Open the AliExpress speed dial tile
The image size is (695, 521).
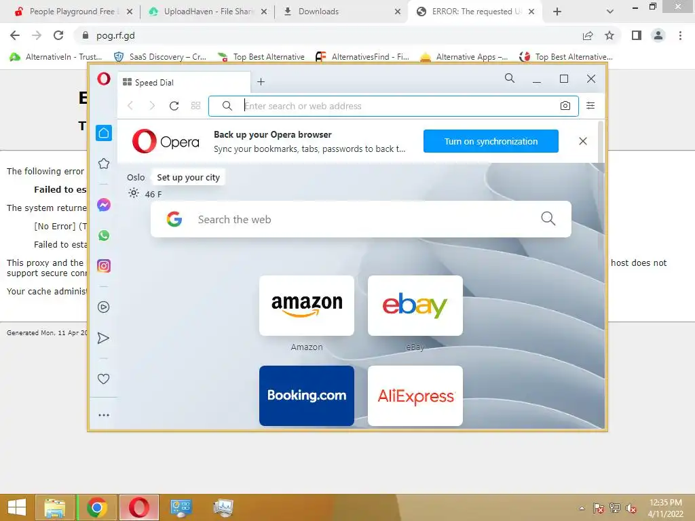(x=415, y=395)
